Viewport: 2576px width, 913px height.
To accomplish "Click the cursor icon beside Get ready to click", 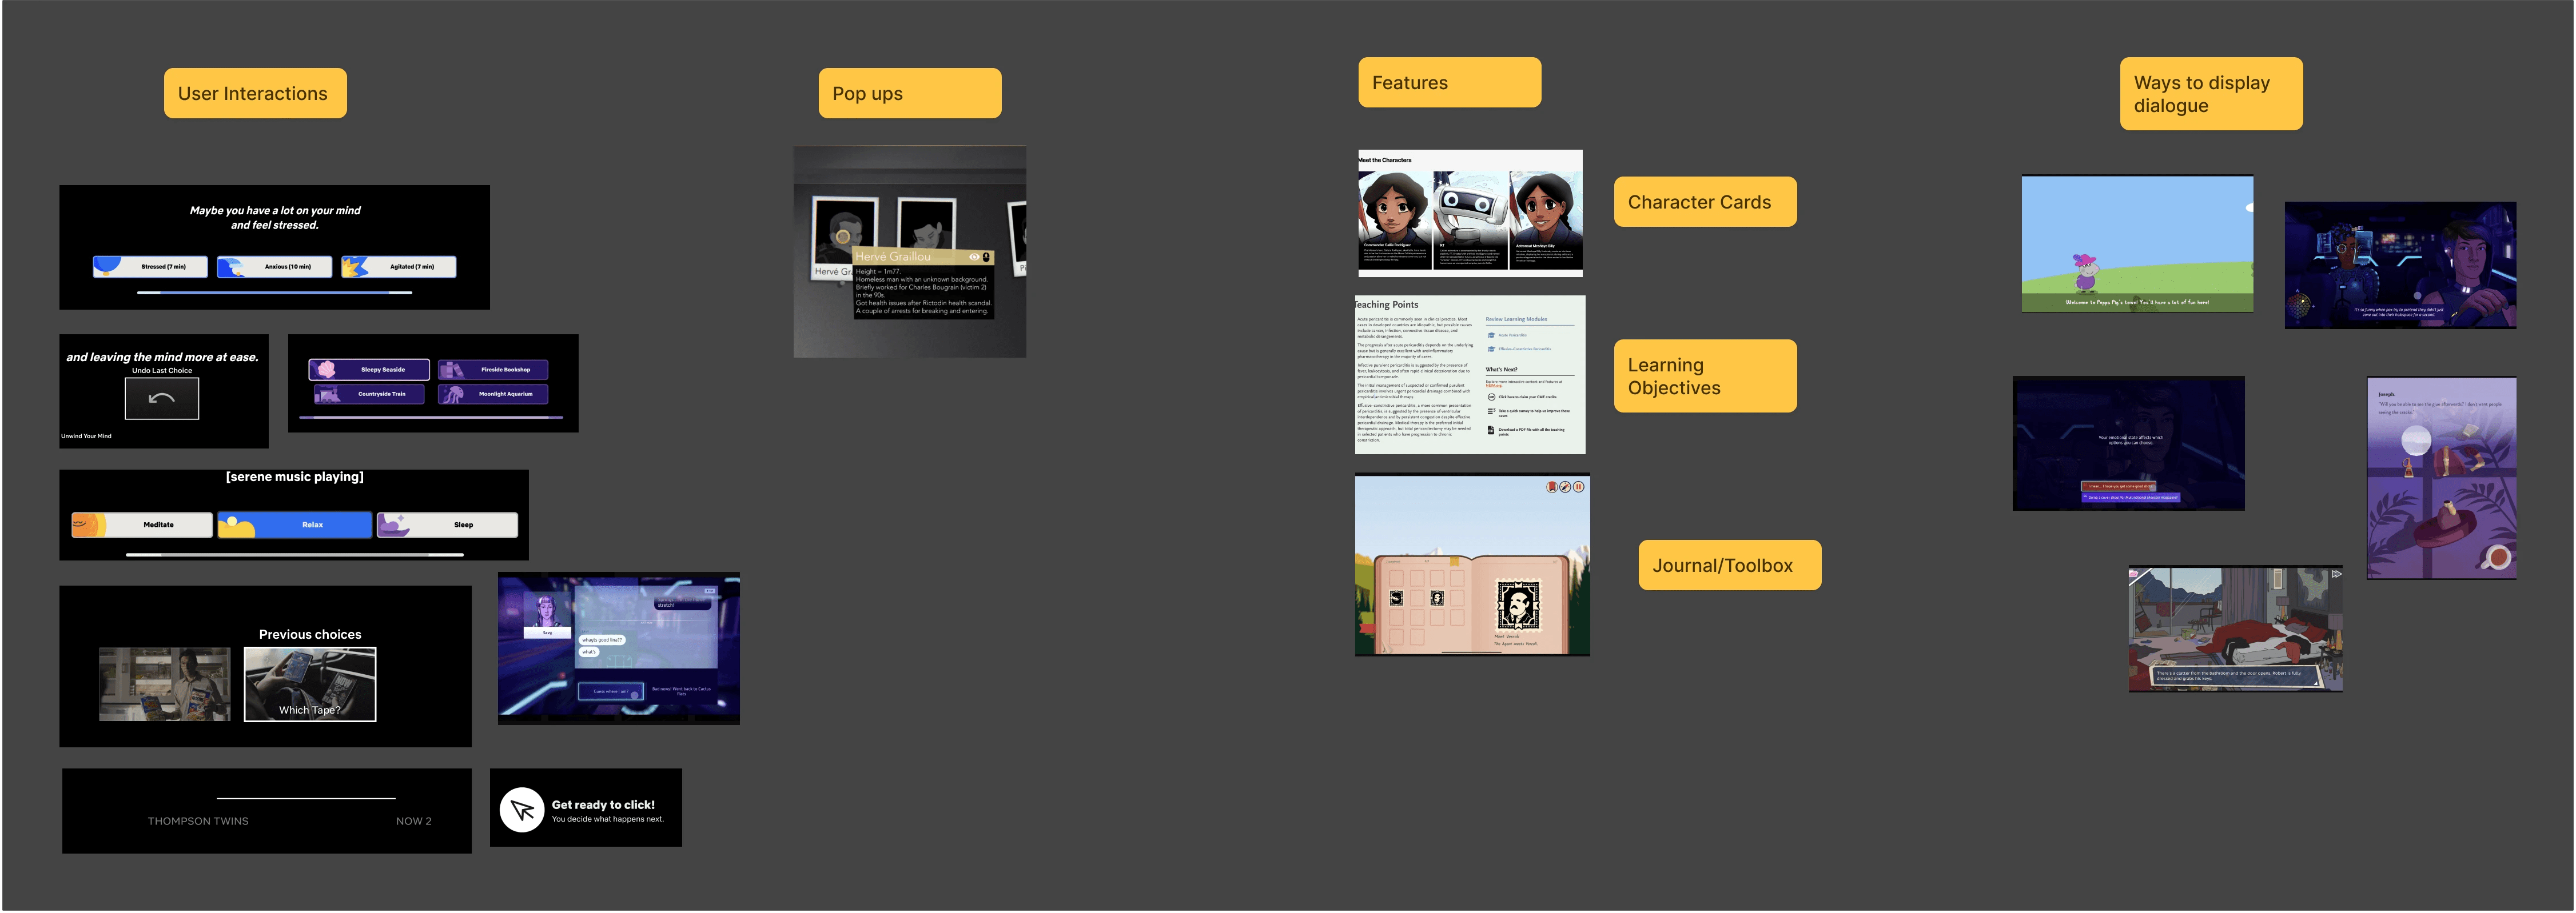I will pos(522,809).
